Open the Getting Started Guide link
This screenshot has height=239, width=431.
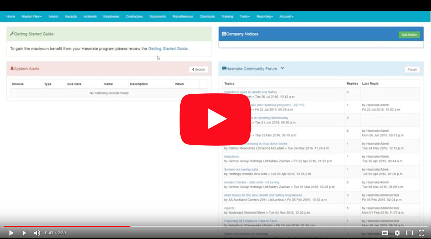tap(168, 48)
